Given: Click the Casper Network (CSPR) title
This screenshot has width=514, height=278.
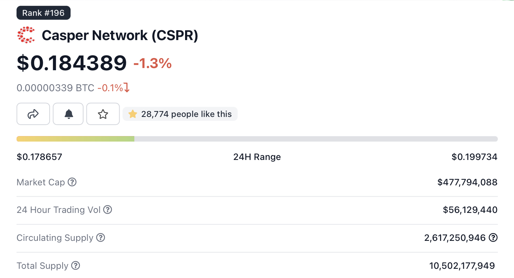Looking at the screenshot, I should click(120, 35).
